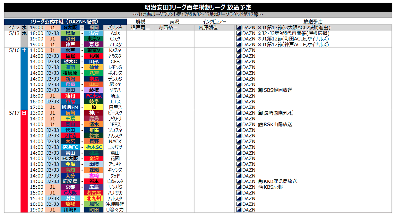Click the DAZN bars icon in 琉球 vs 鳥取 row
Screen dimensions: 396x216
239,204
